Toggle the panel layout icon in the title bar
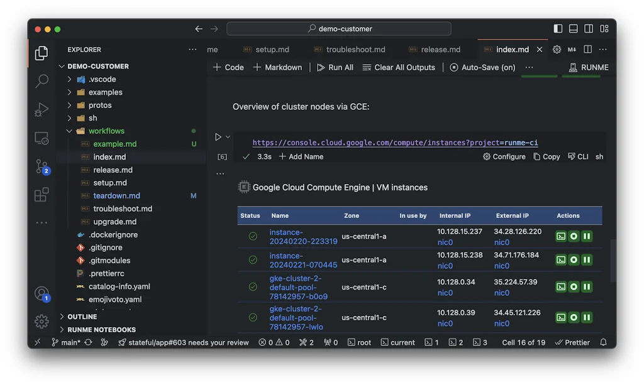 coord(573,28)
